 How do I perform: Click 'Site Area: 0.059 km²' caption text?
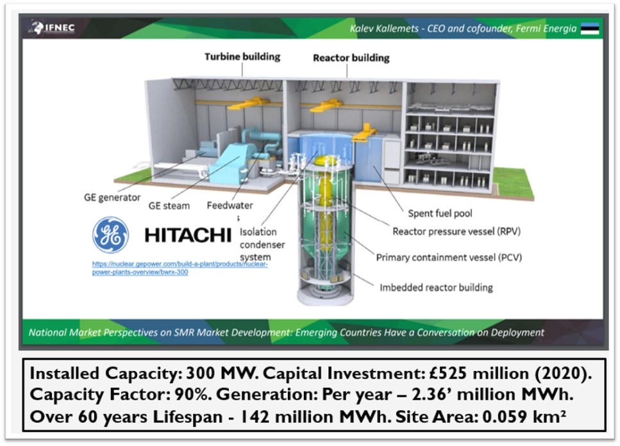coord(480,417)
